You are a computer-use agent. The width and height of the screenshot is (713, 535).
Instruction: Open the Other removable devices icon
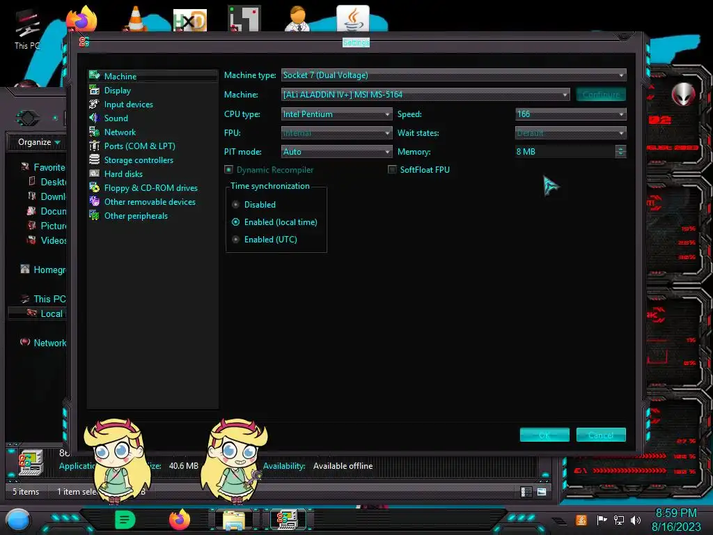point(95,201)
